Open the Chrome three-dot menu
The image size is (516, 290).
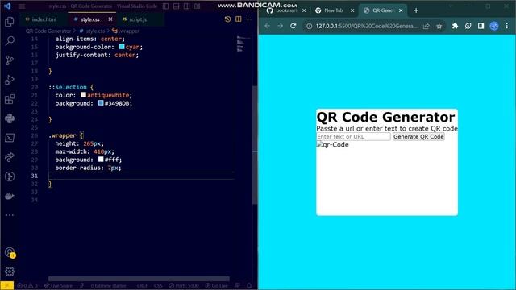pos(507,26)
